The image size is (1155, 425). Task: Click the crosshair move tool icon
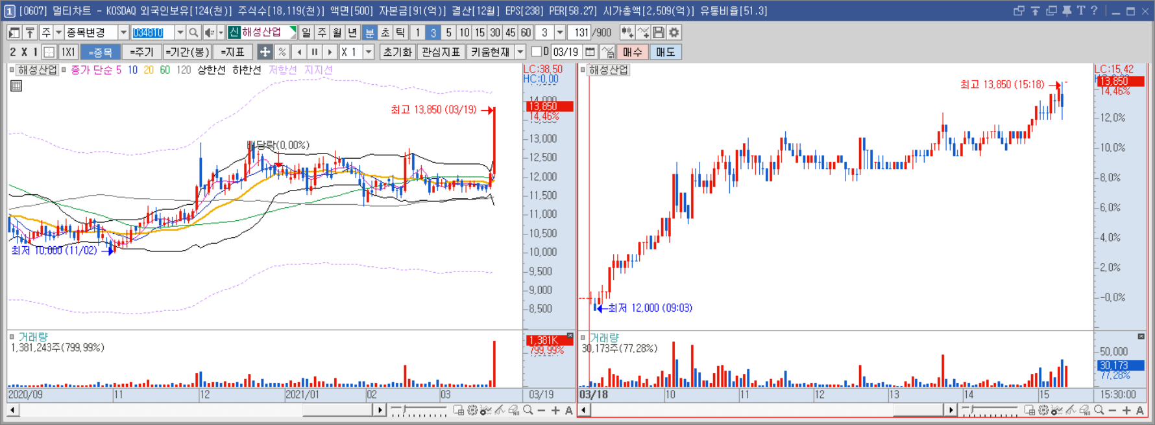coord(265,52)
